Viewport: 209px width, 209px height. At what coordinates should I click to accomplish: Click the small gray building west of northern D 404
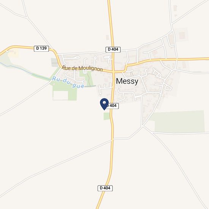(108, 38)
